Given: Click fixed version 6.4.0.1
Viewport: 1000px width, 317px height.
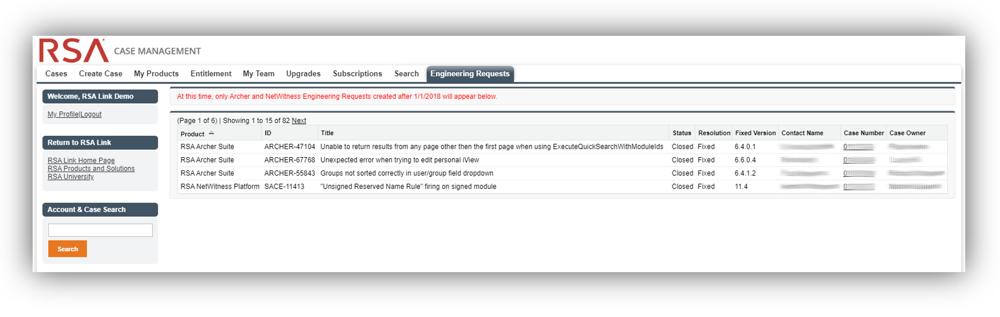Looking at the screenshot, I should click(745, 146).
